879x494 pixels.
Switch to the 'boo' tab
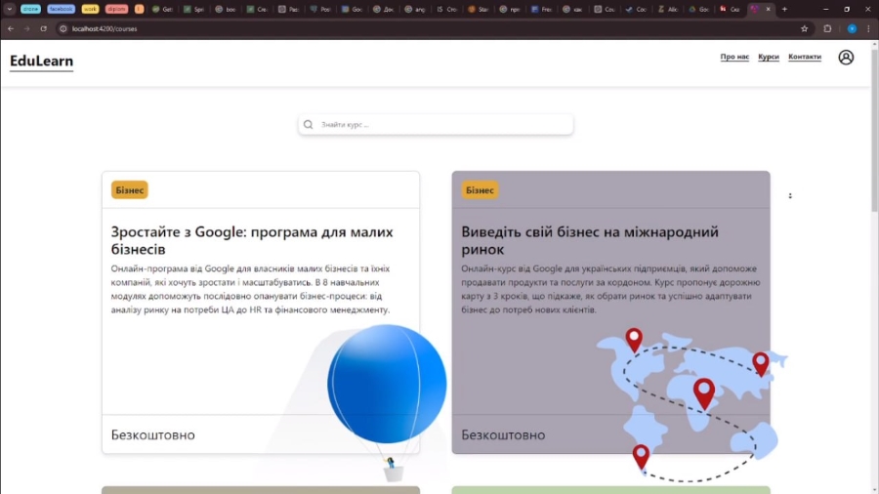[226, 9]
